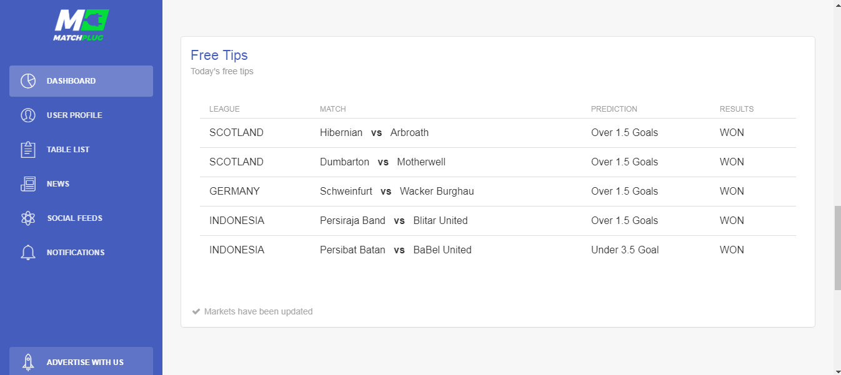
Task: Open the User Profile avatar icon
Action: pos(28,115)
